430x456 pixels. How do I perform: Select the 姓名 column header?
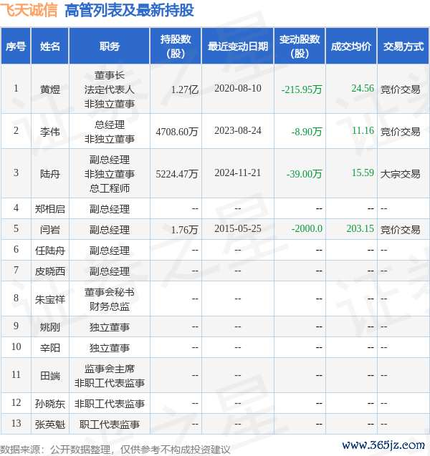coord(49,46)
